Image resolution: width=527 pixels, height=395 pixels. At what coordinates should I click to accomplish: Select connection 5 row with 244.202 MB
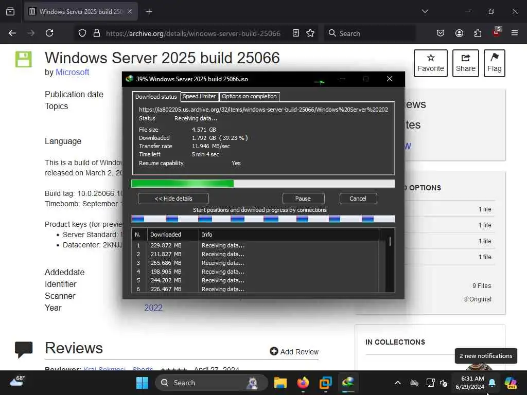tap(255, 280)
